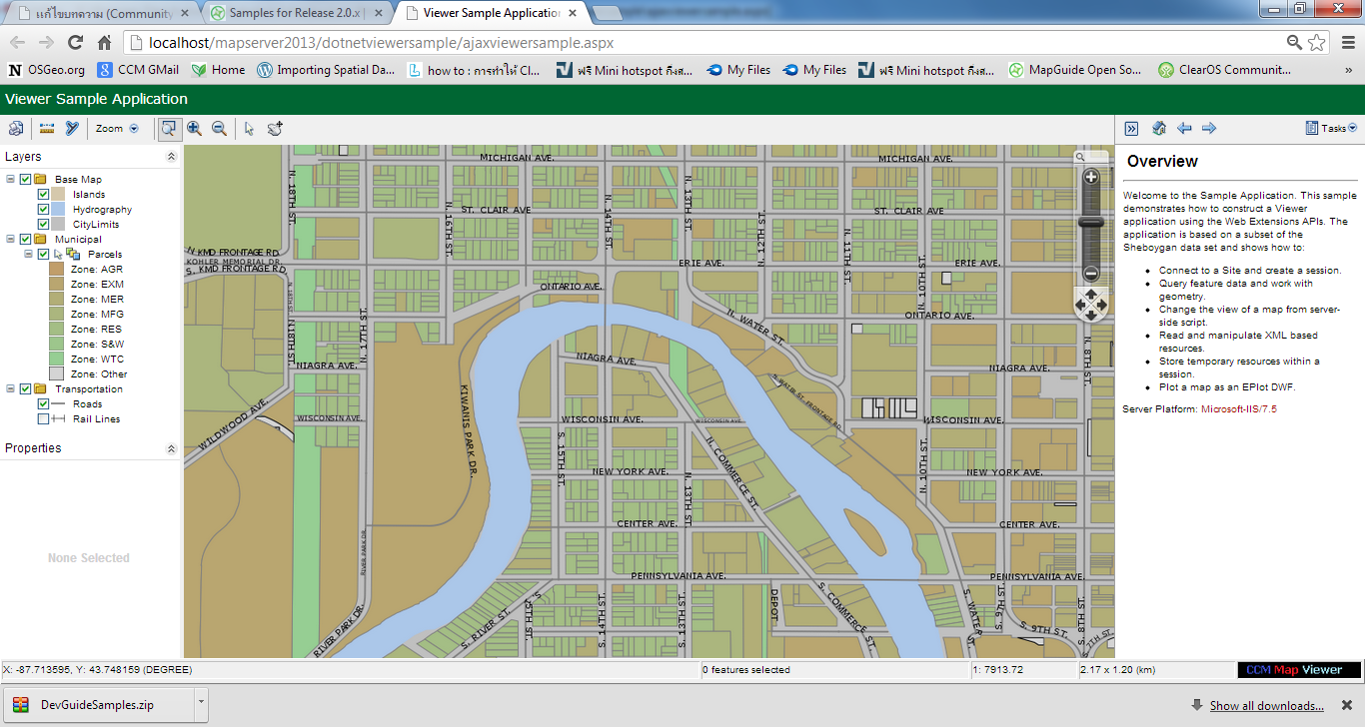Viewport: 1365px width, 727px height.
Task: Activate the zoom rectangle tool
Action: point(169,128)
